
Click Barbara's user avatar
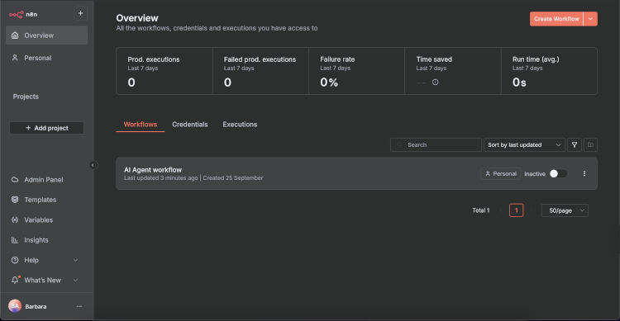15,306
